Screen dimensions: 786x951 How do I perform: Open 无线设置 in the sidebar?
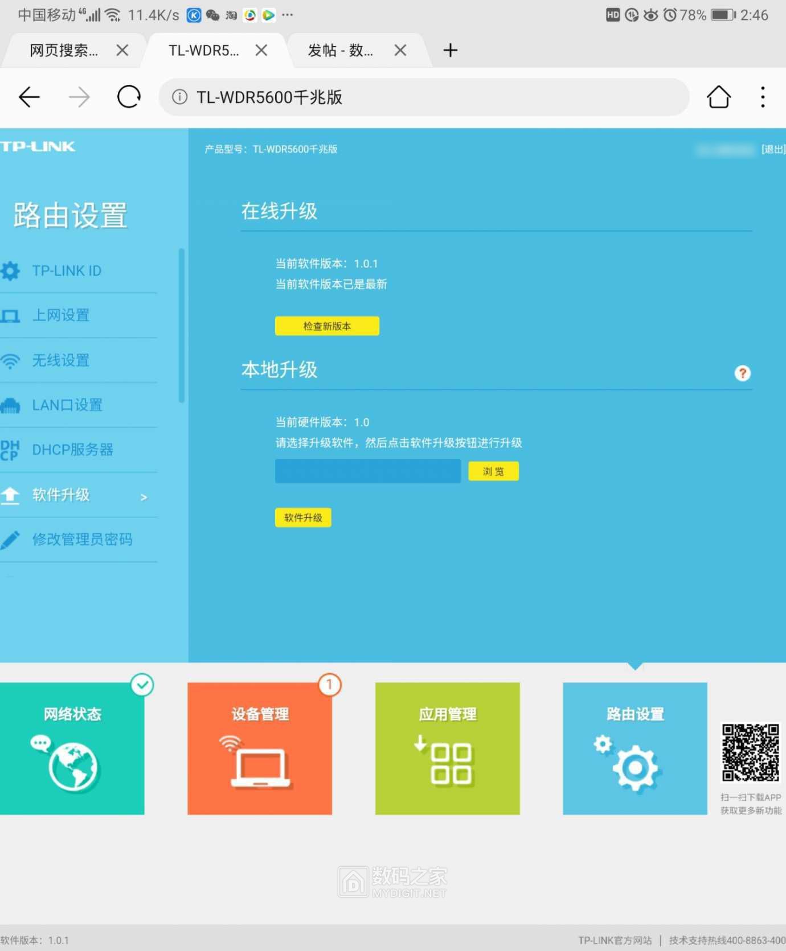pos(61,360)
